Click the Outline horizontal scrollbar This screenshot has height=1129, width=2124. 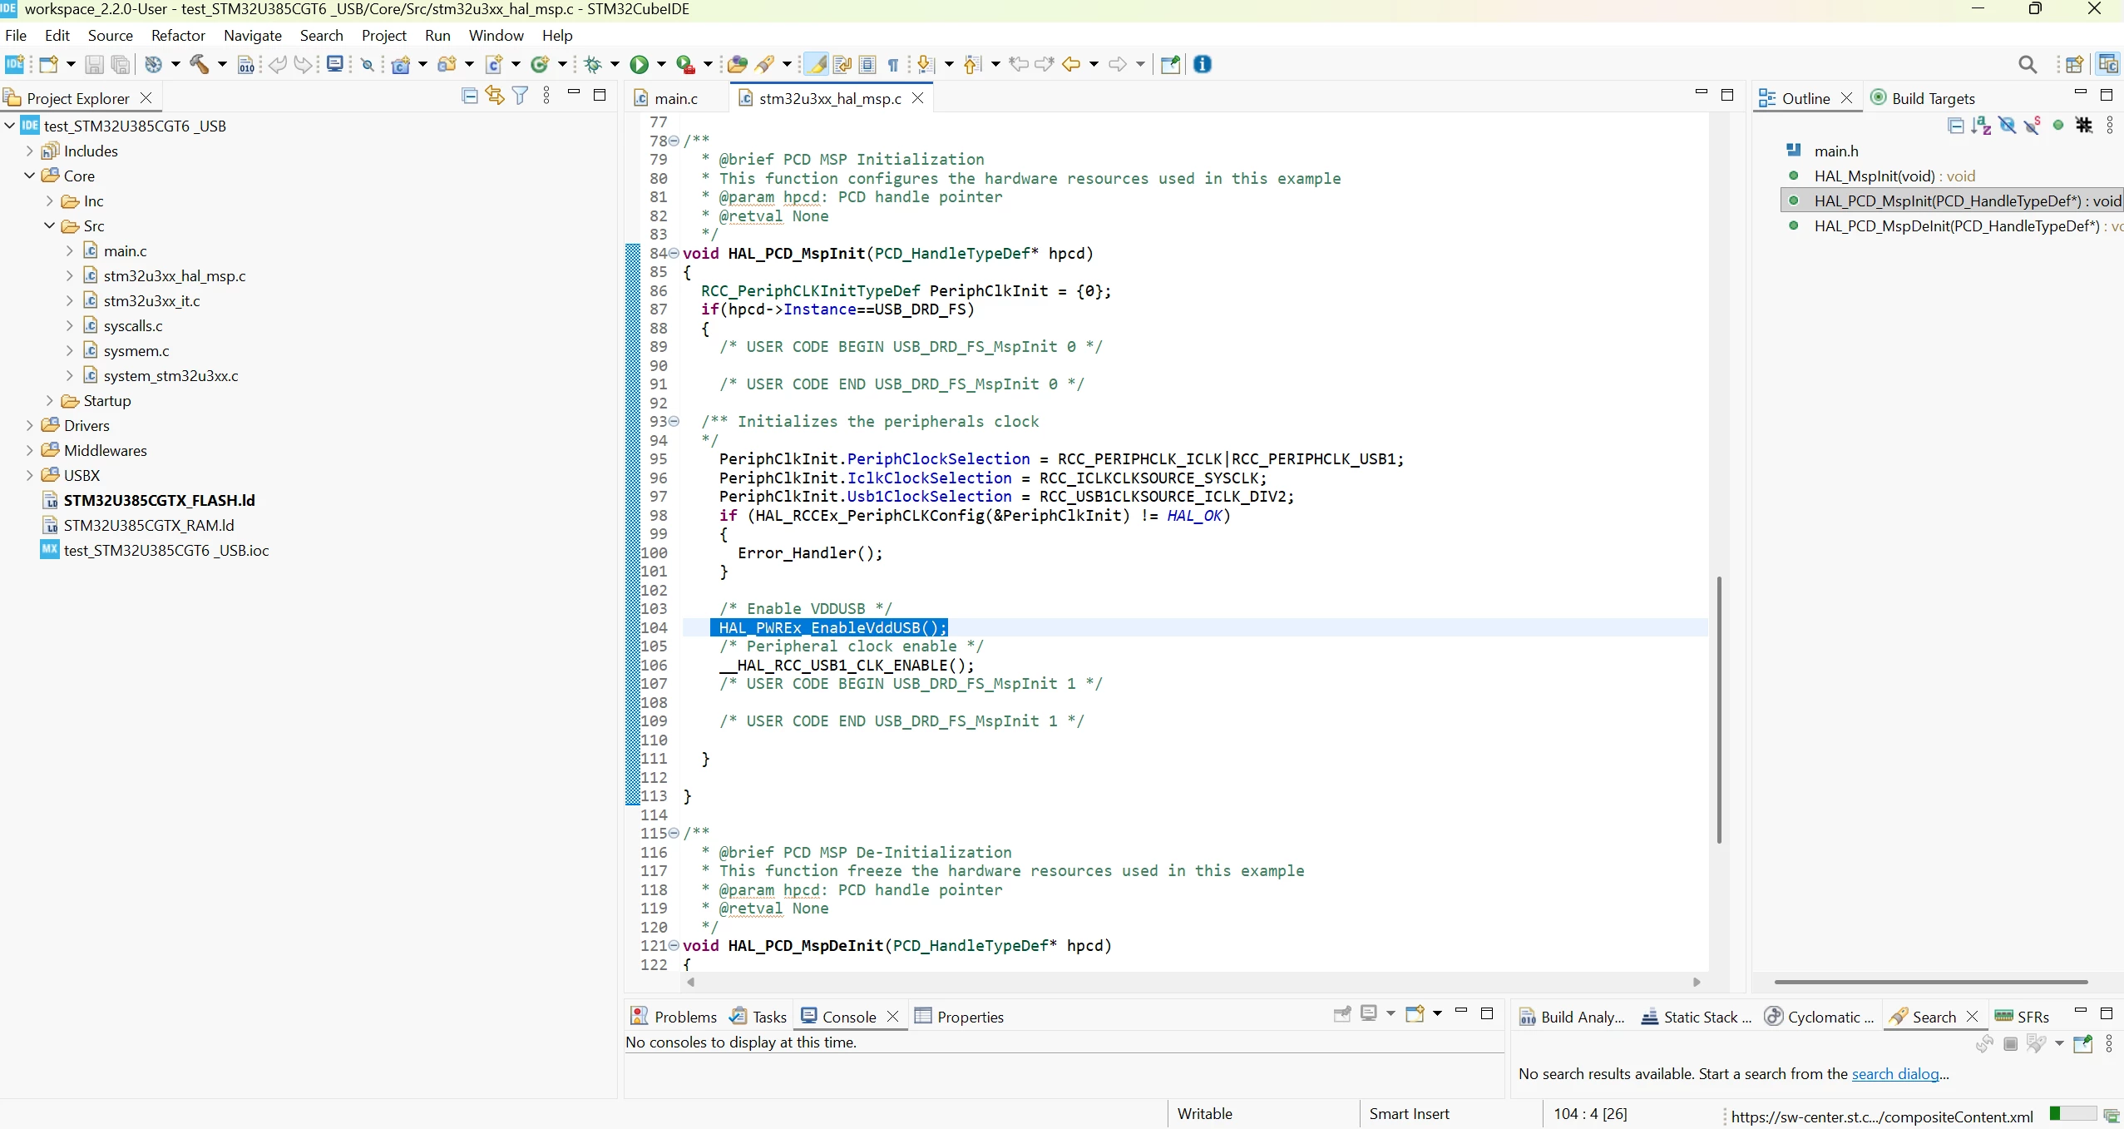click(x=1930, y=982)
